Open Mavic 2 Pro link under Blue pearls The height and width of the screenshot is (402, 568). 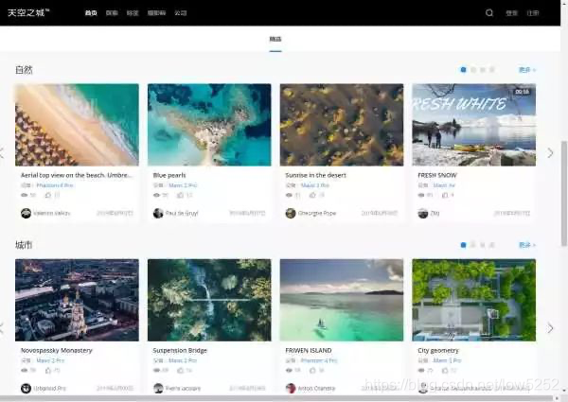pos(183,185)
